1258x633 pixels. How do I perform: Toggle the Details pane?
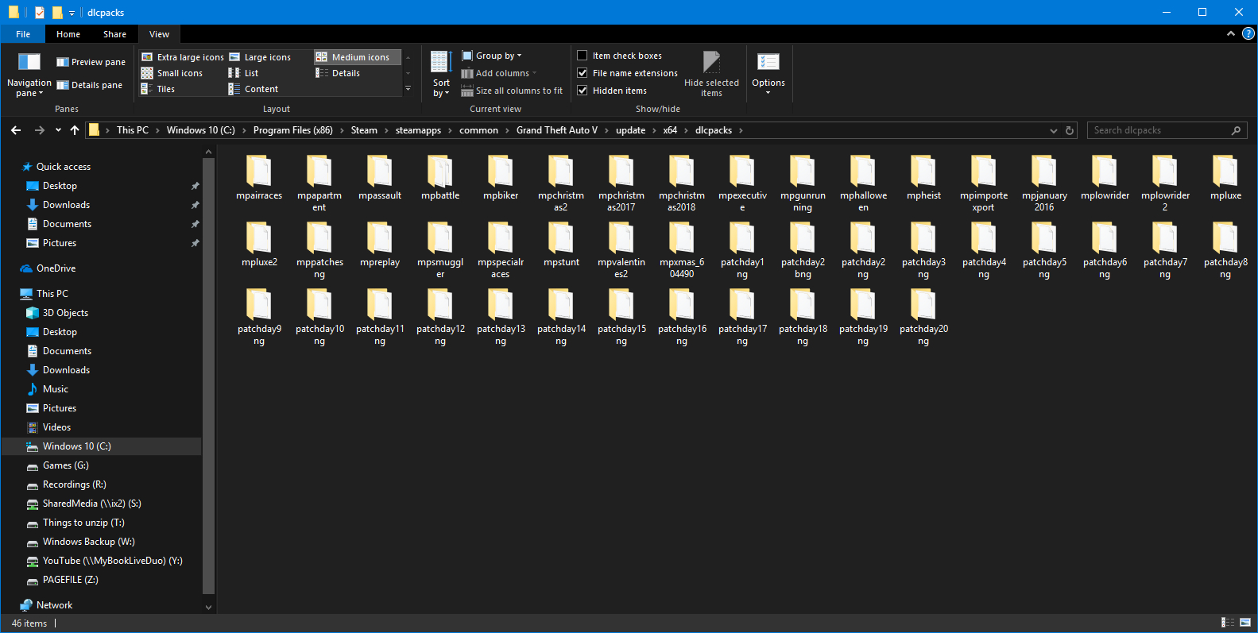tap(89, 85)
